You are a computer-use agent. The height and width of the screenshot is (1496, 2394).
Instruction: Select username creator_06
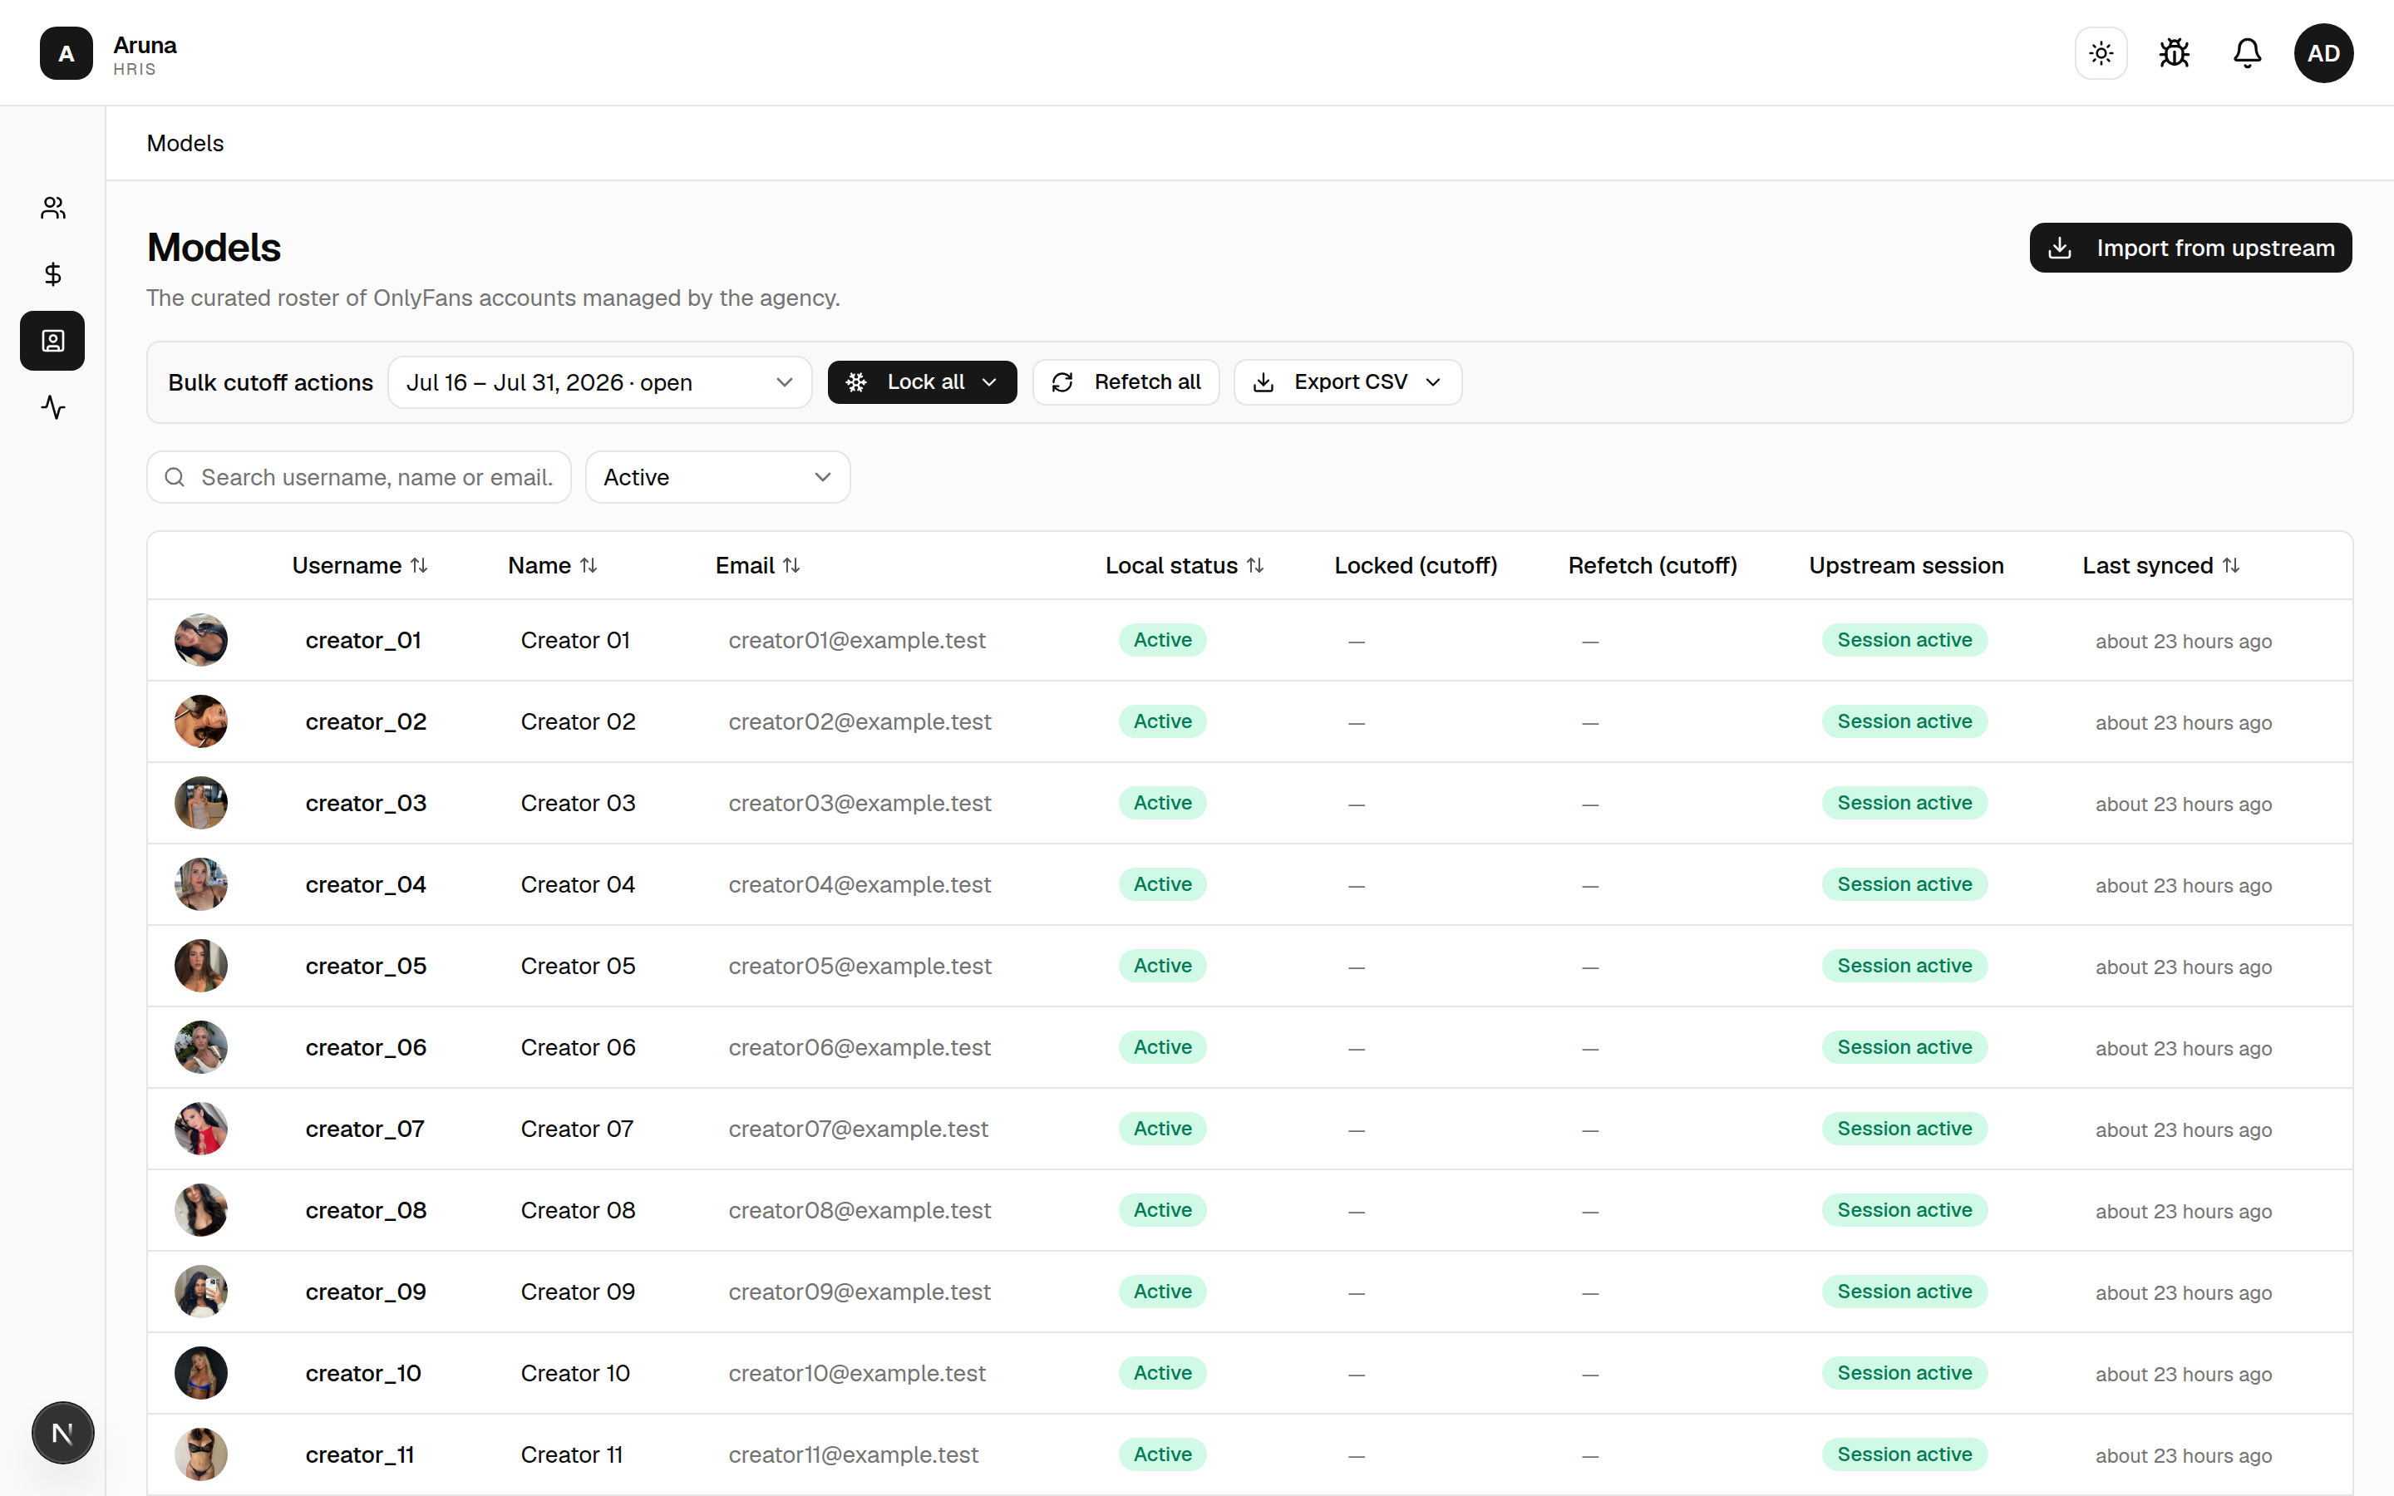coord(366,1047)
